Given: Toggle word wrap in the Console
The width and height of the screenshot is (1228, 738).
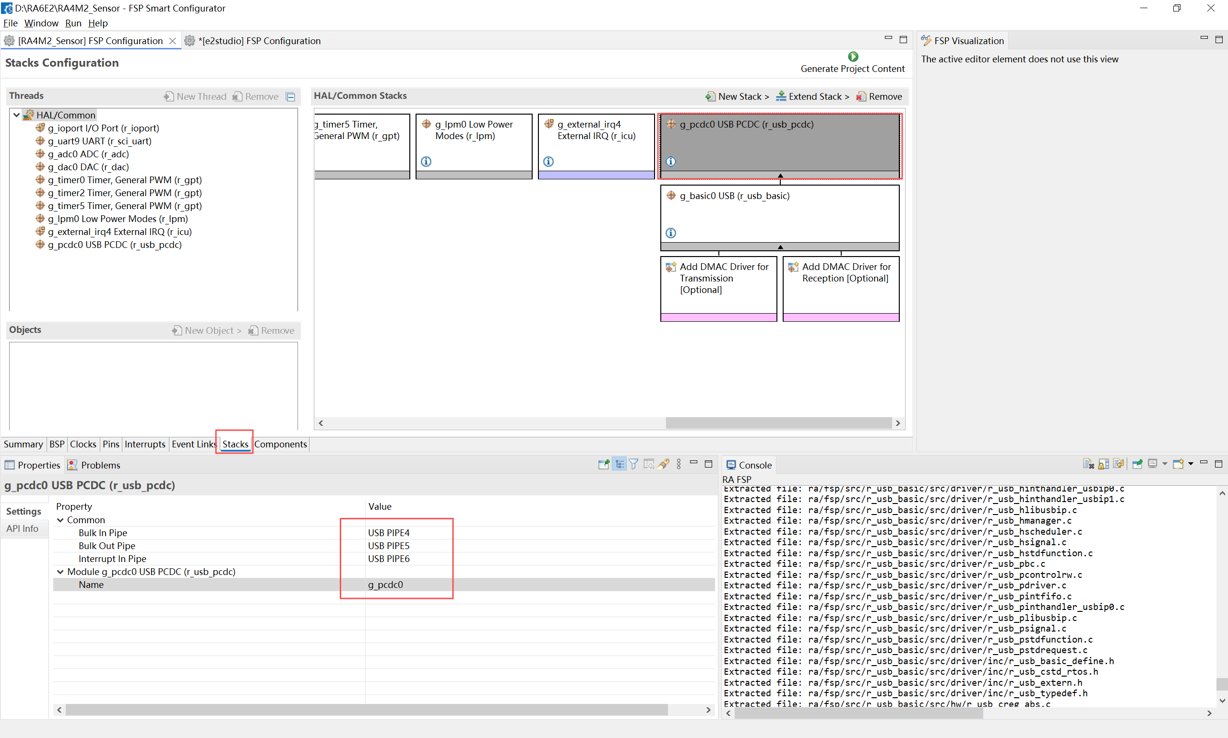Looking at the screenshot, I should (x=1119, y=464).
